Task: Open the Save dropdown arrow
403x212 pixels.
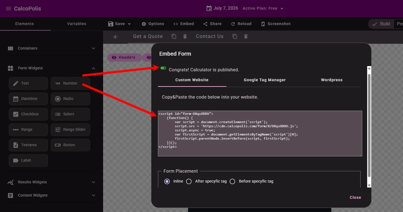Action: point(129,24)
